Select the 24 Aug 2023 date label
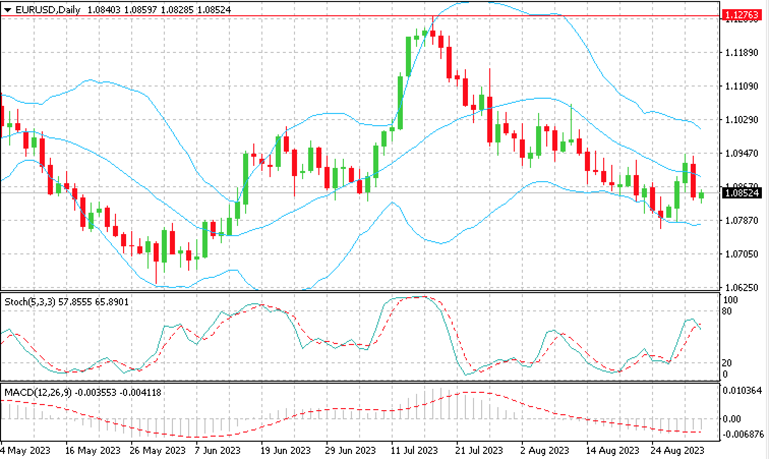769x459 pixels. [x=678, y=450]
